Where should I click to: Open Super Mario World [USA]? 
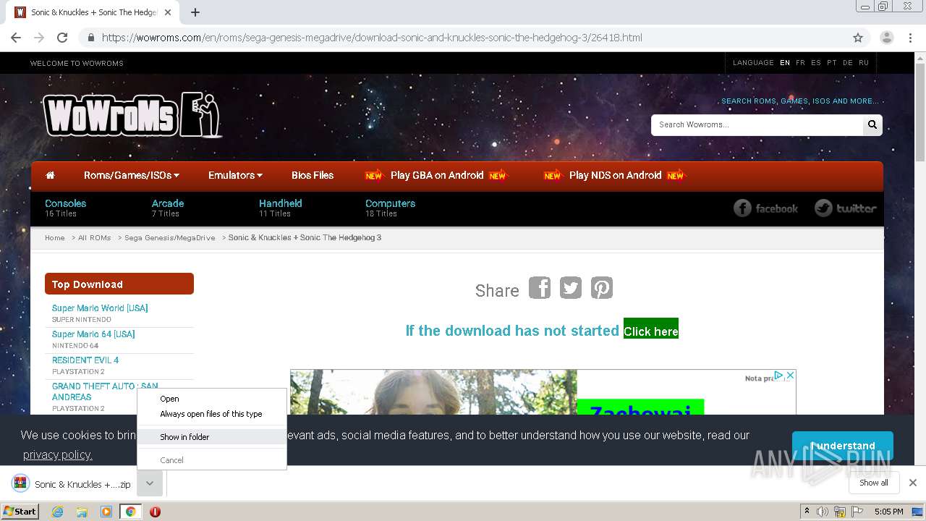(100, 308)
